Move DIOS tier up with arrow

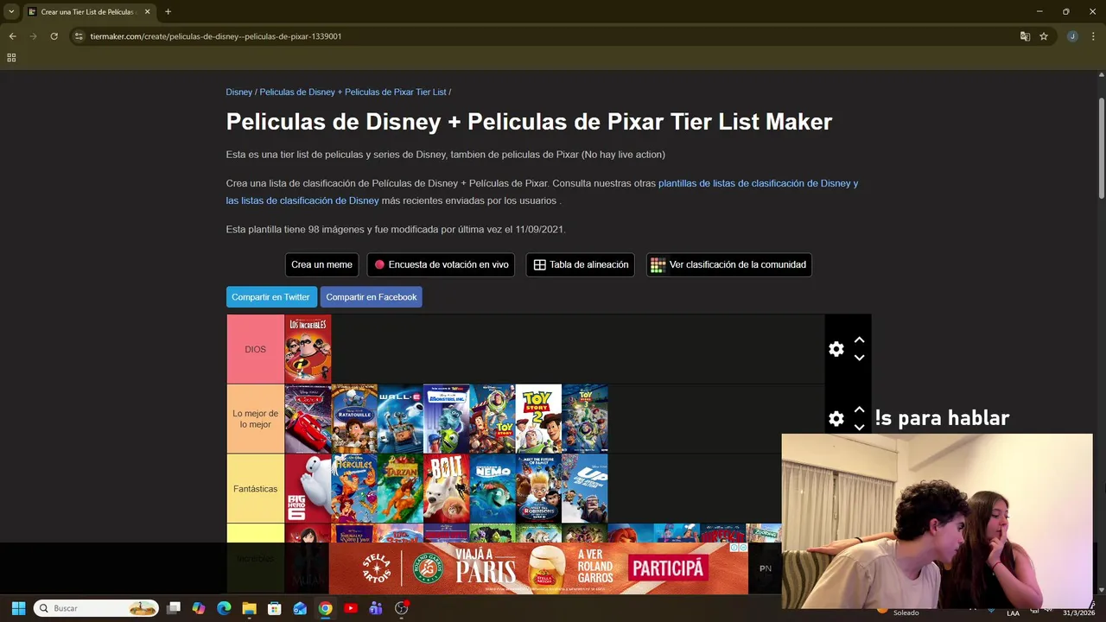pyautogui.click(x=859, y=340)
